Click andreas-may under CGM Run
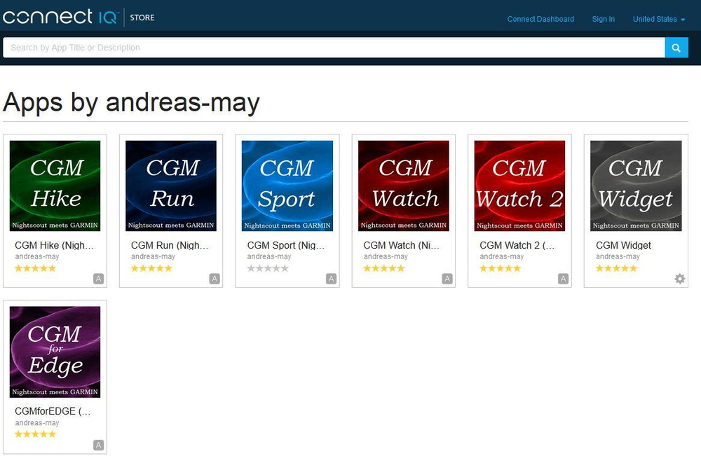This screenshot has width=701, height=456. pyautogui.click(x=153, y=256)
